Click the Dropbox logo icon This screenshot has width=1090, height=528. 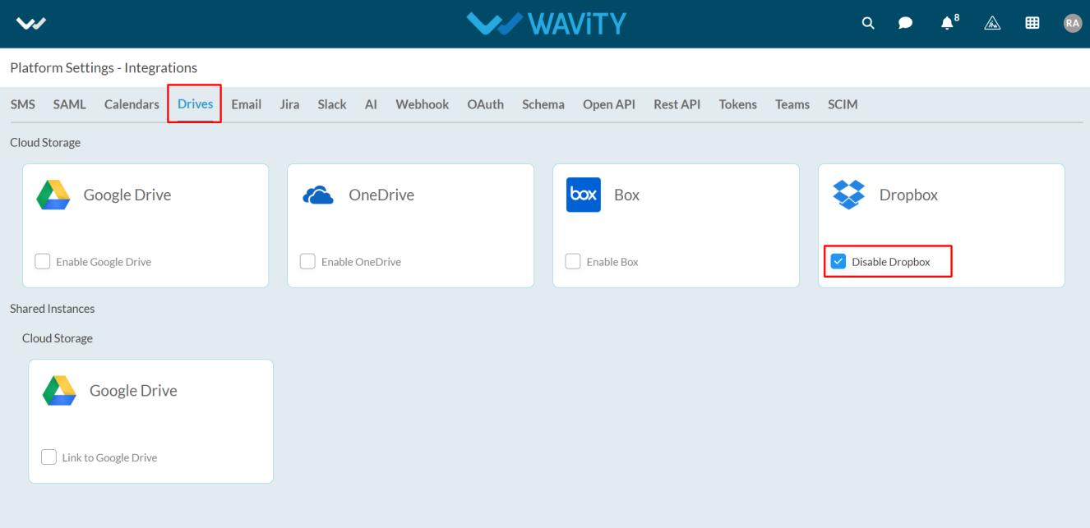pyautogui.click(x=849, y=195)
